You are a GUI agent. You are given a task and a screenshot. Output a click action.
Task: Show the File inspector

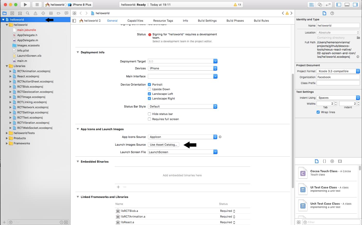(324, 13)
